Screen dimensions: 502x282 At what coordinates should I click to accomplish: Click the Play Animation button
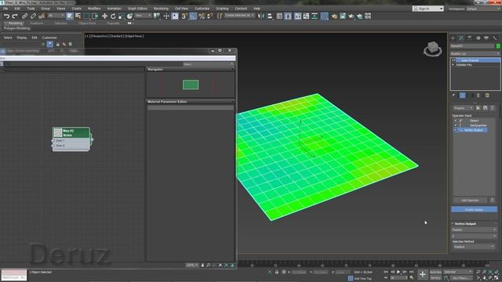pyautogui.click(x=398, y=272)
